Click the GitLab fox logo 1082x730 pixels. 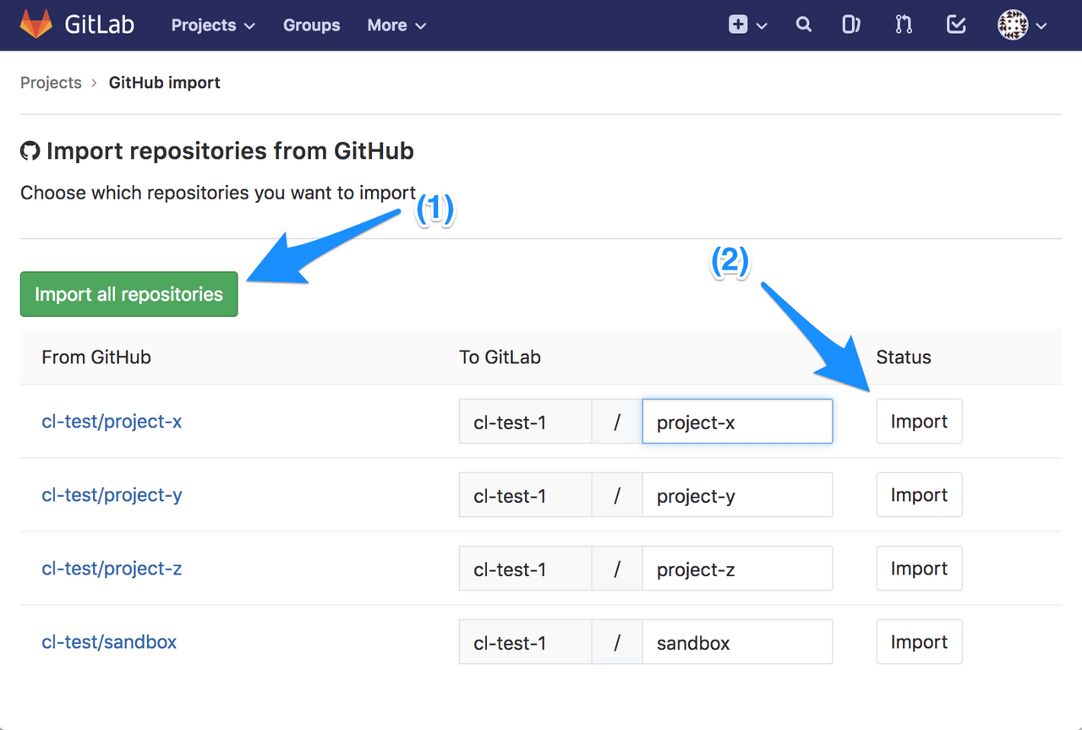pos(36,25)
